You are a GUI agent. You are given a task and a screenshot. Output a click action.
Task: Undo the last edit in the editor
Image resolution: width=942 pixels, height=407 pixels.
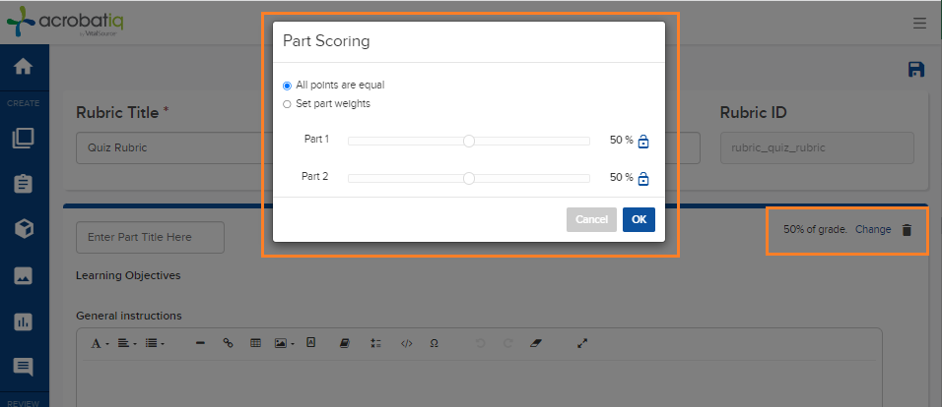click(x=480, y=343)
